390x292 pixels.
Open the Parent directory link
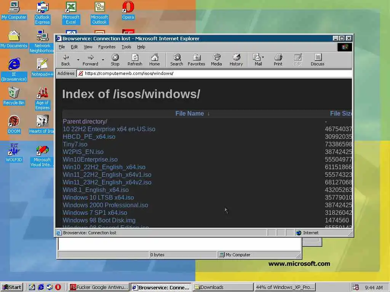85,121
